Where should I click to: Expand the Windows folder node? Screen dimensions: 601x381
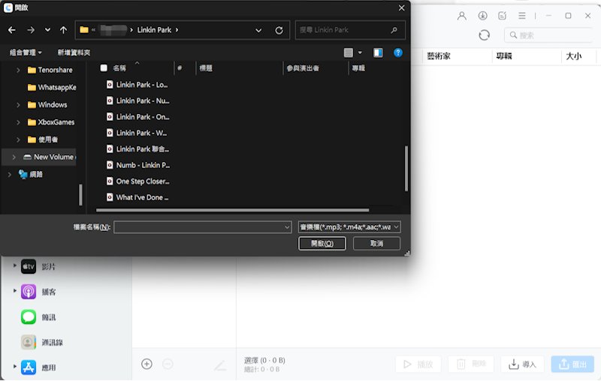(x=18, y=105)
